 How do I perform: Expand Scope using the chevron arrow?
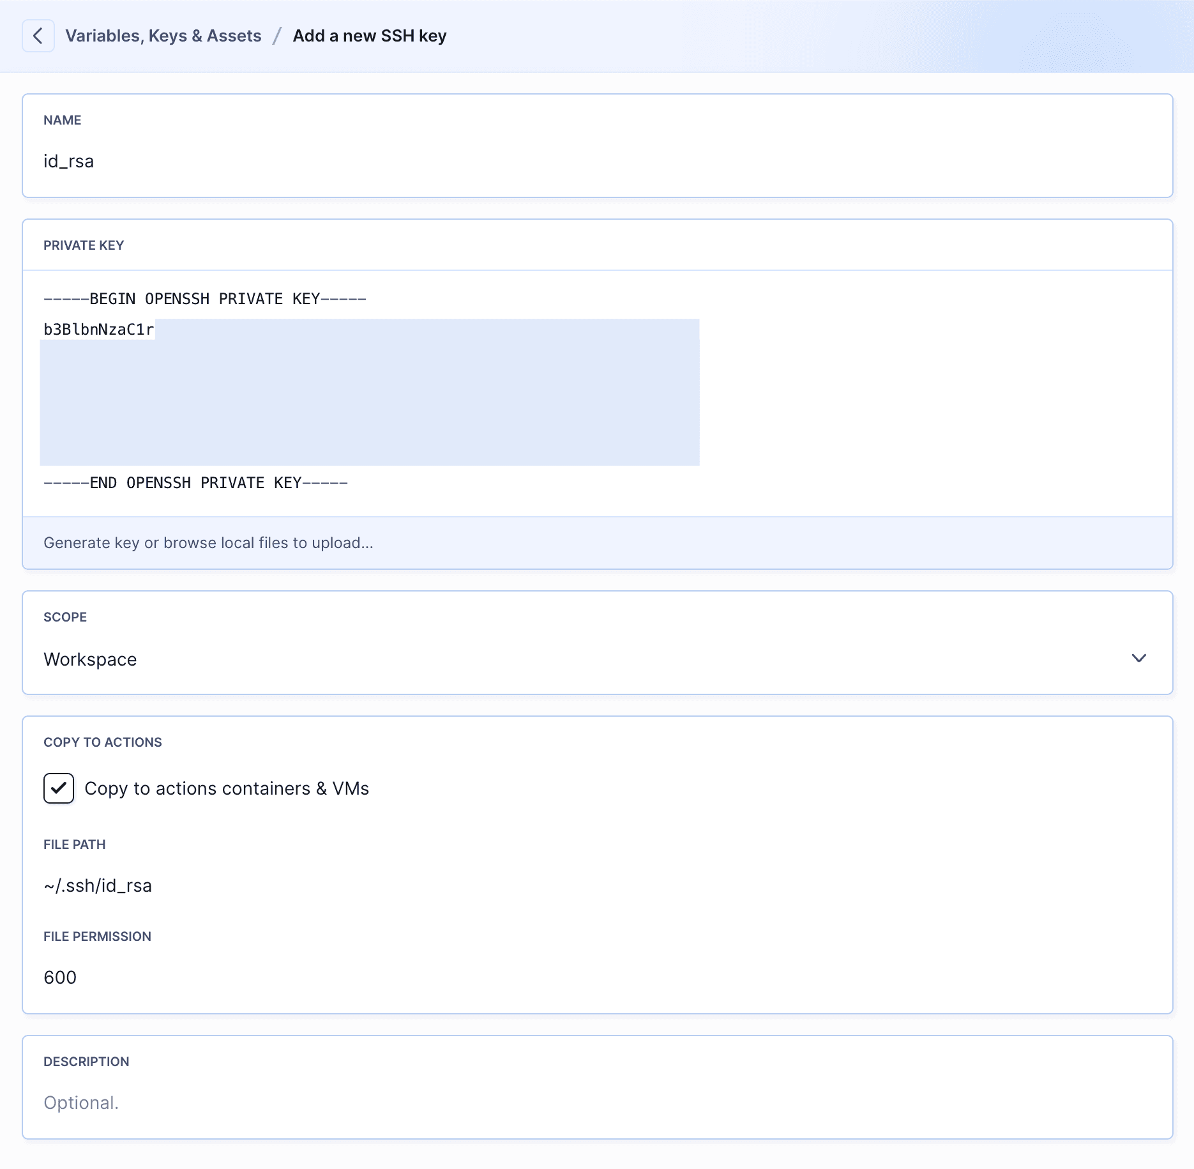[1138, 659]
